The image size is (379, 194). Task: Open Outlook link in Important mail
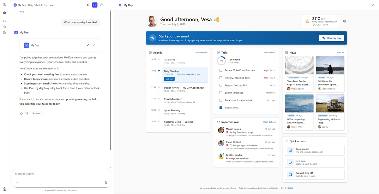(x=269, y=122)
